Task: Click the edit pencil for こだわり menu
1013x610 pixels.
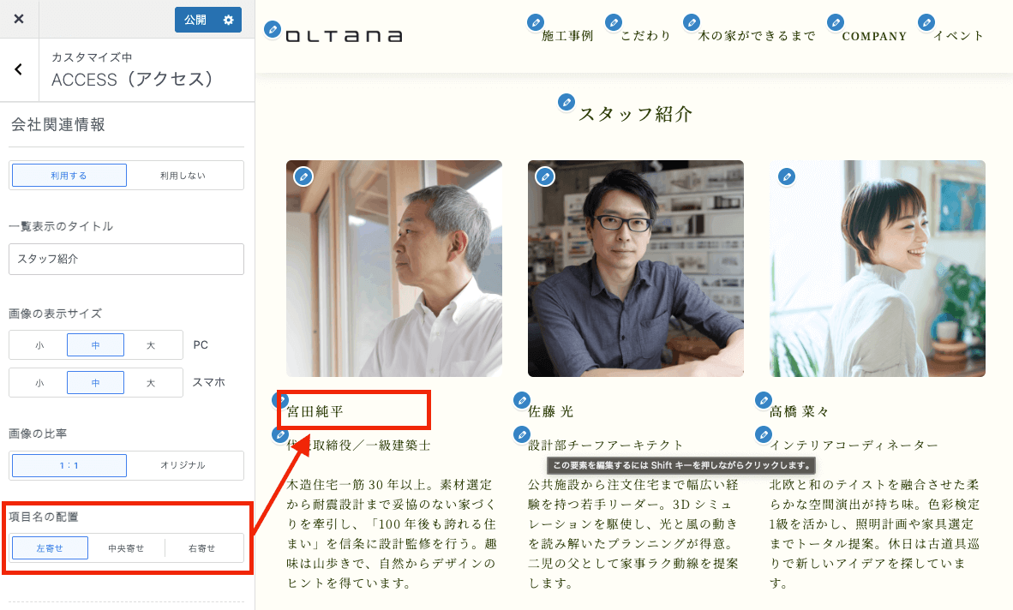Action: (x=613, y=22)
